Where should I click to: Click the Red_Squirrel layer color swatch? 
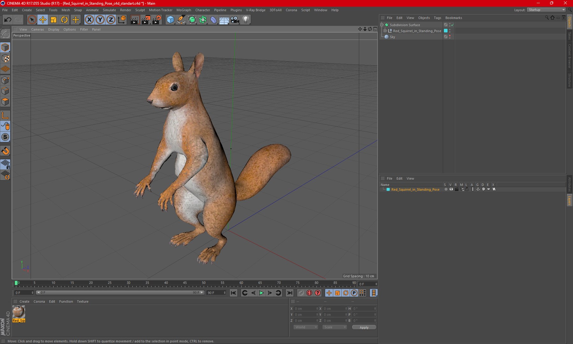388,189
